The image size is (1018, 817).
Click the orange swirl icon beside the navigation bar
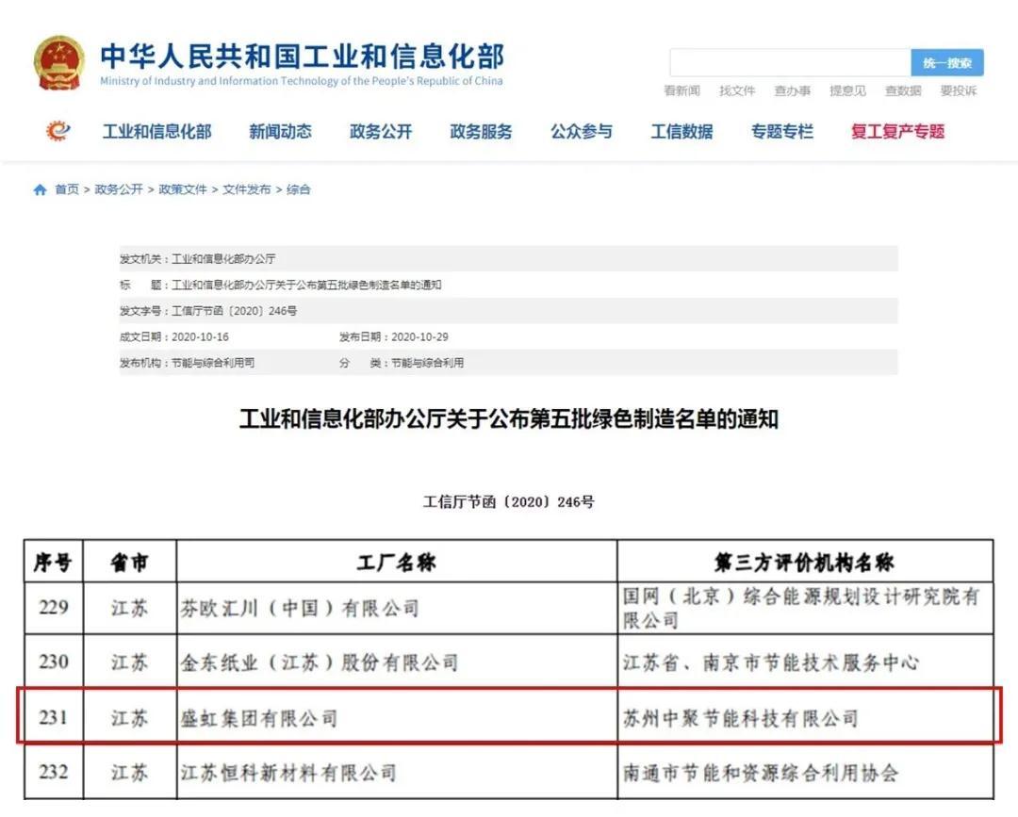(54, 132)
